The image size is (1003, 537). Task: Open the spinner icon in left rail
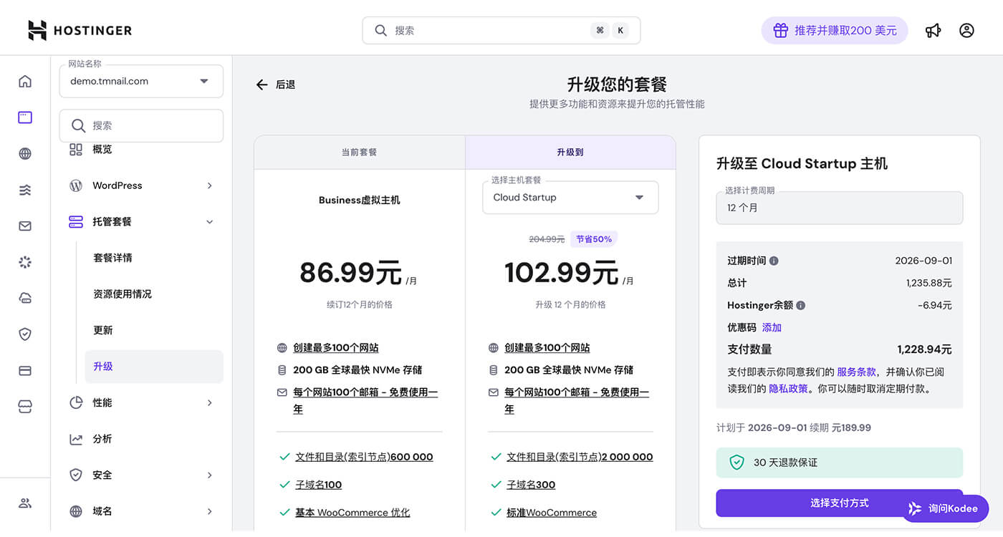[x=25, y=262]
